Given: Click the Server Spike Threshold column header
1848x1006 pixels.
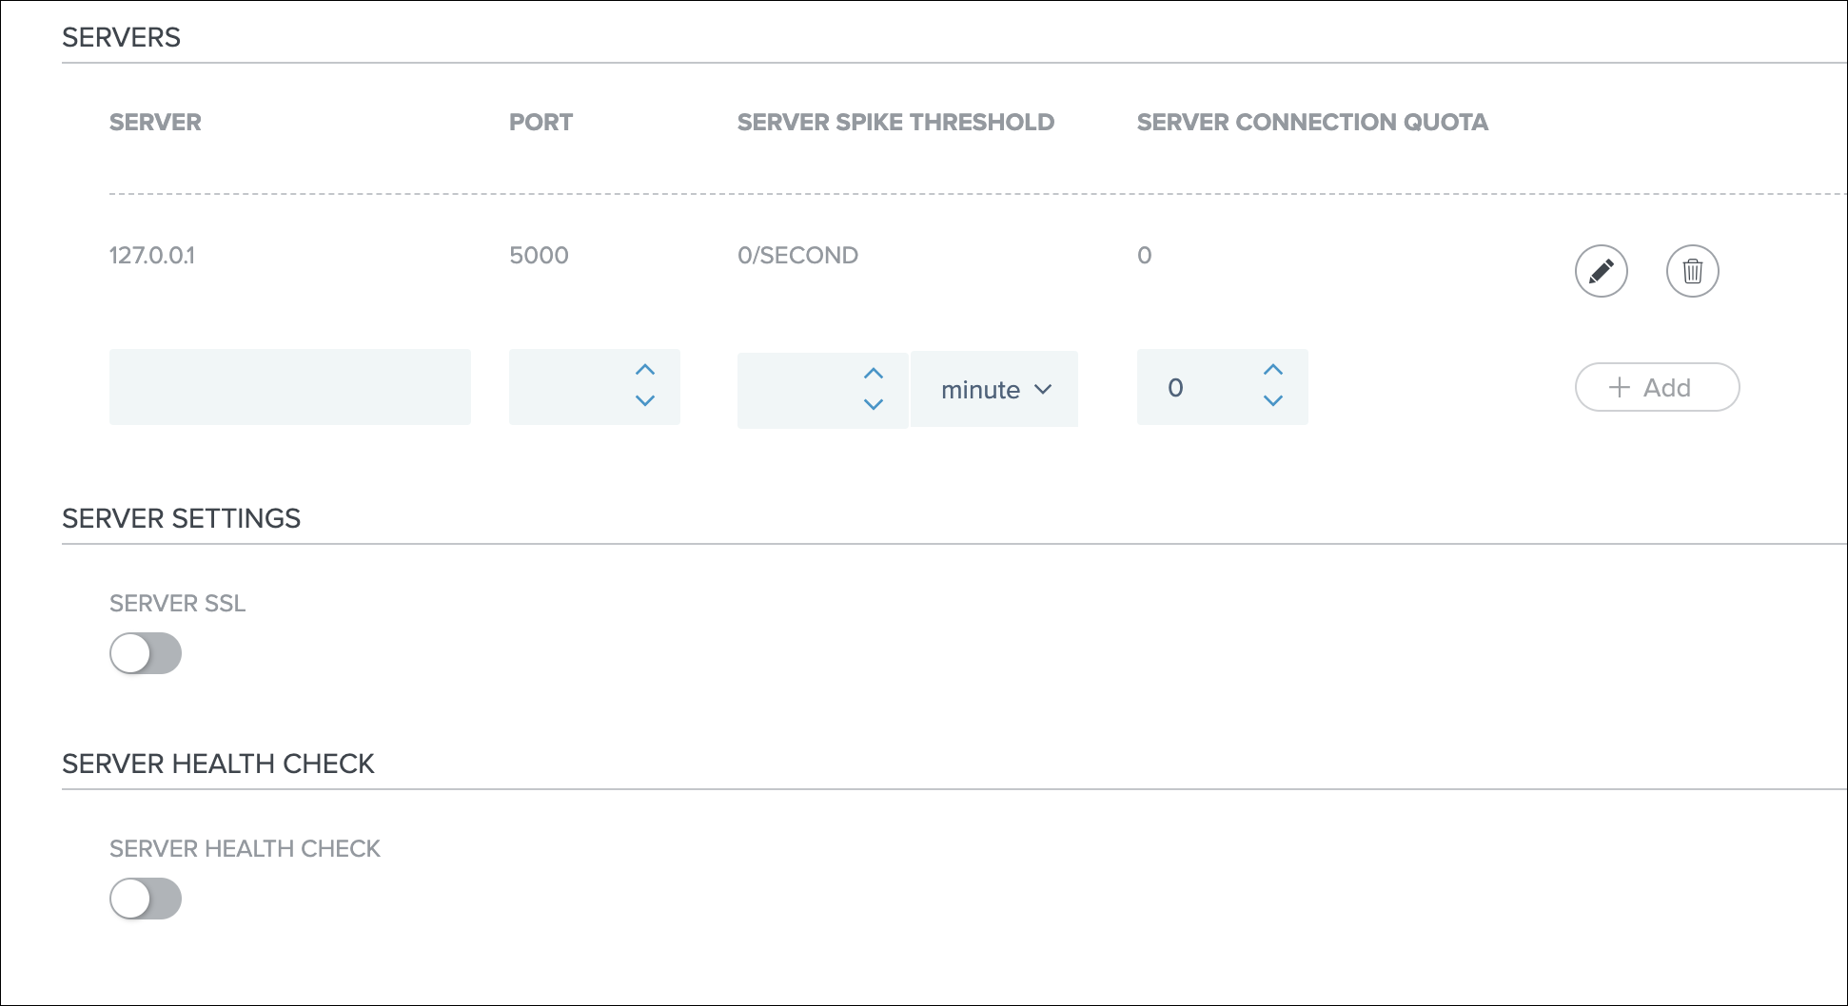Looking at the screenshot, I should [x=895, y=122].
